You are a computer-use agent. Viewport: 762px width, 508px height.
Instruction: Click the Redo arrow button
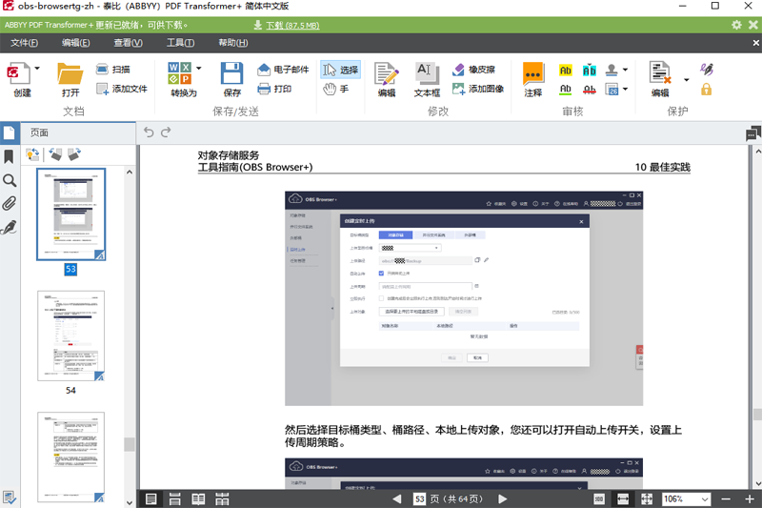coord(166,132)
